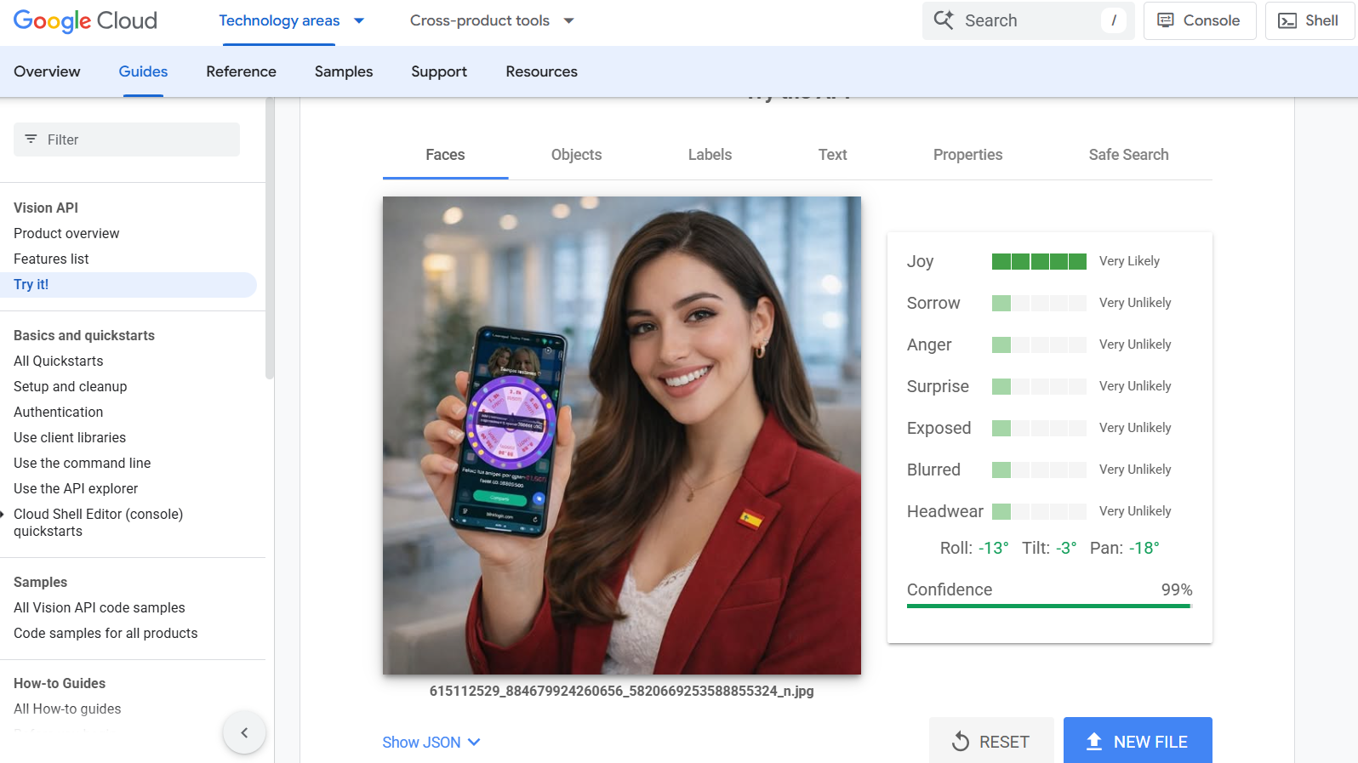Open the Product overview link

[66, 233]
